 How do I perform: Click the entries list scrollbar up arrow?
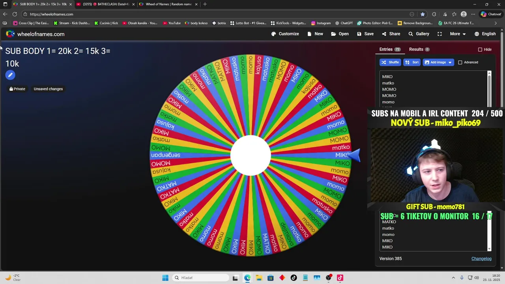[489, 73]
